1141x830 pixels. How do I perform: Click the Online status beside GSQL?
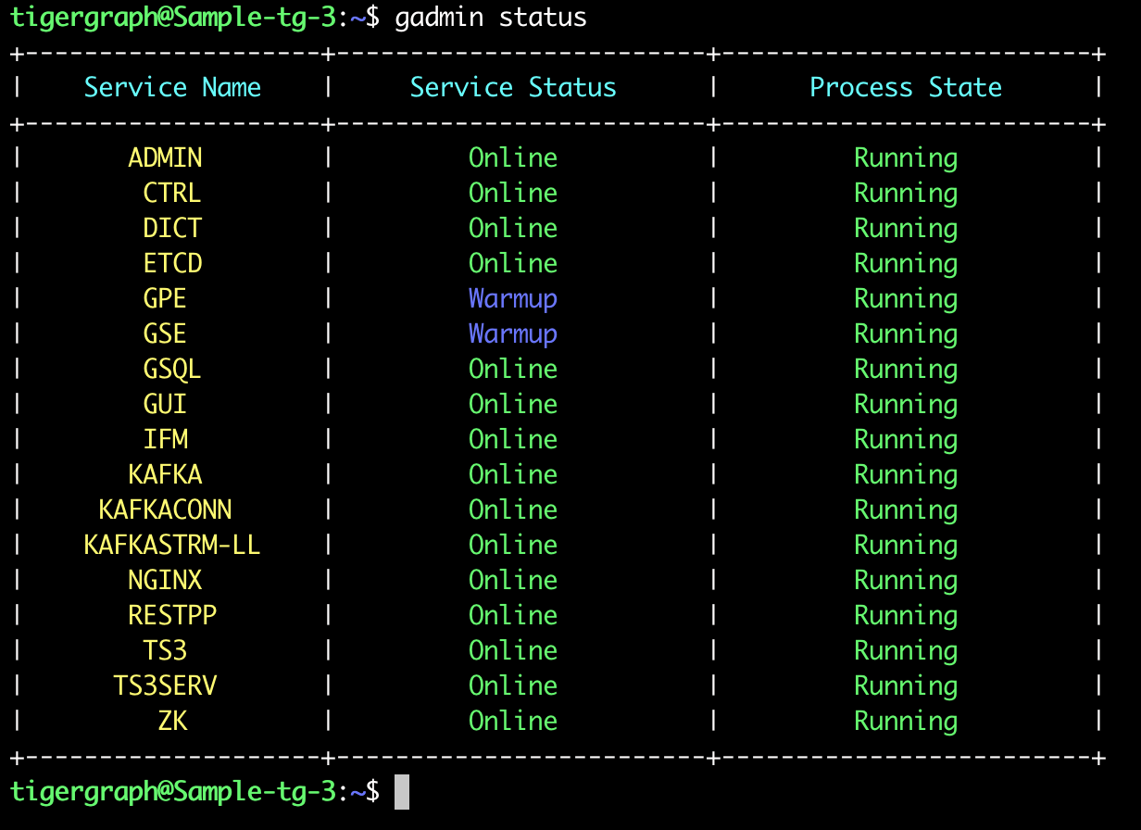point(513,369)
